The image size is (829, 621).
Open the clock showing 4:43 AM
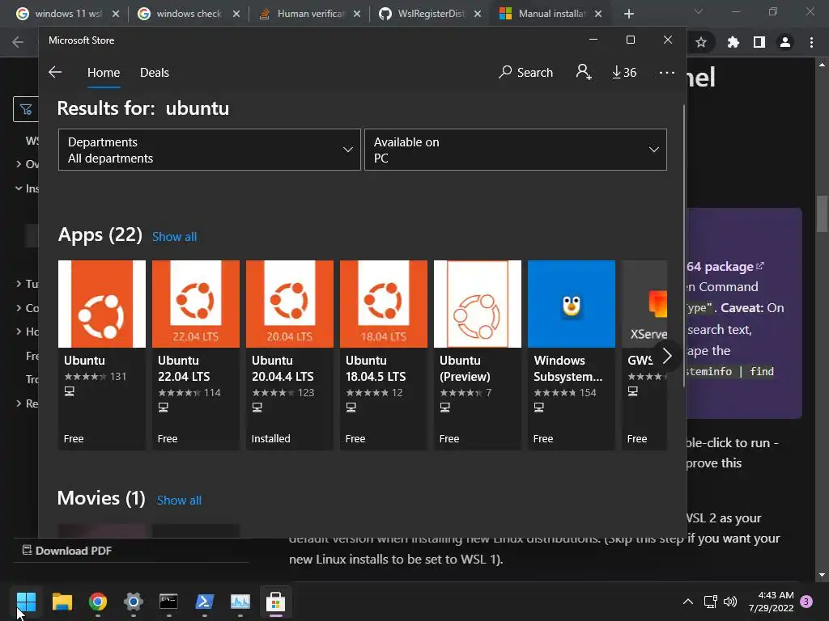point(771,602)
